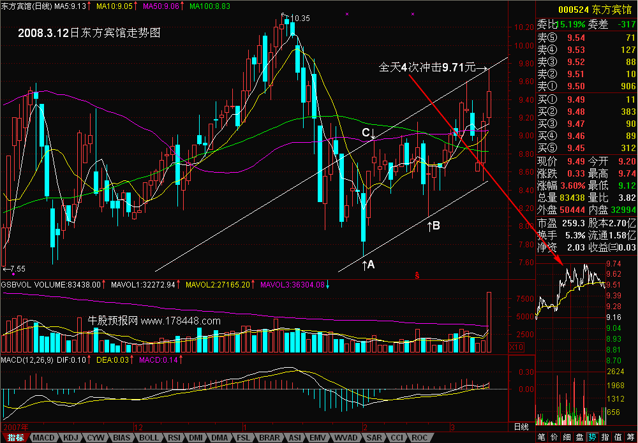The image size is (638, 443).
Task: Switch to the DMA indicator tab
Action: 219,438
